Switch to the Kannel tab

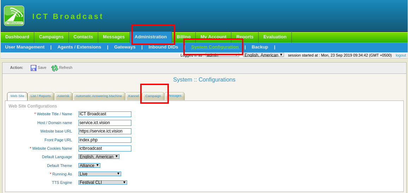[134, 96]
